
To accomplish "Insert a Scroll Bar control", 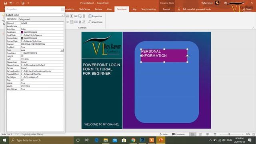I will [x=84, y=16].
